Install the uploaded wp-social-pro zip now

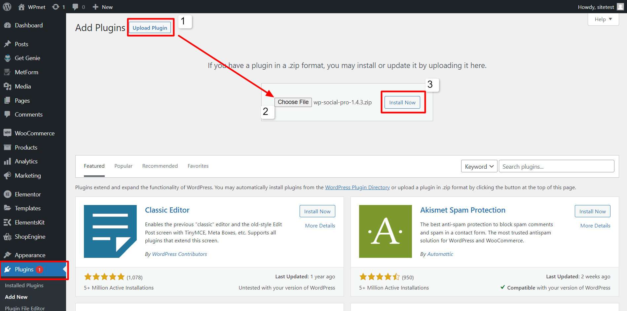pos(402,102)
